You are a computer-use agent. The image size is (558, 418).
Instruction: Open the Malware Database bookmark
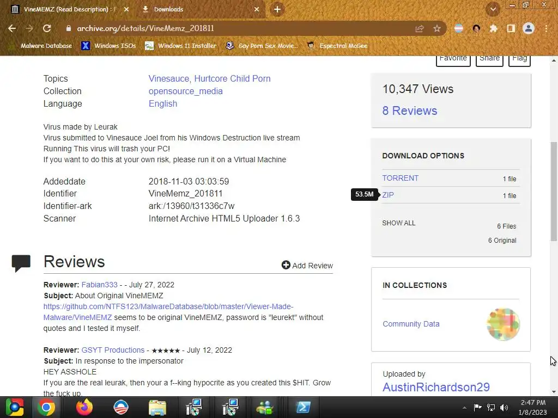[41, 46]
